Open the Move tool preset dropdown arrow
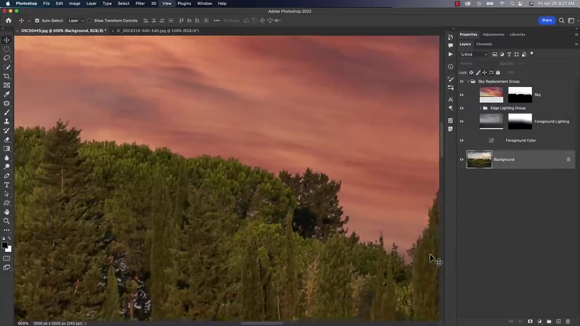The width and height of the screenshot is (580, 326). pos(29,21)
